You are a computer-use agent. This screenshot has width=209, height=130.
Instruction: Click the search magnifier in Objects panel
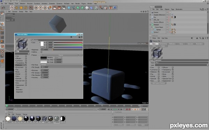(x=201, y=9)
